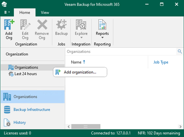Open the Explore integration dropdown
The width and height of the screenshot is (184, 137).
pyautogui.click(x=81, y=29)
